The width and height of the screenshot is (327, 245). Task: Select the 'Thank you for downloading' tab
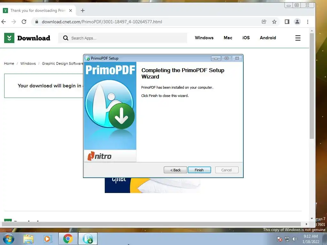38,11
